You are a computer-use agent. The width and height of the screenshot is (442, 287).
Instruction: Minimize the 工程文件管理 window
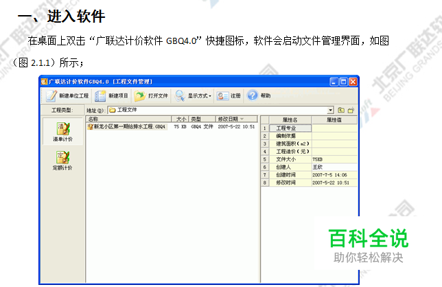[334, 82]
